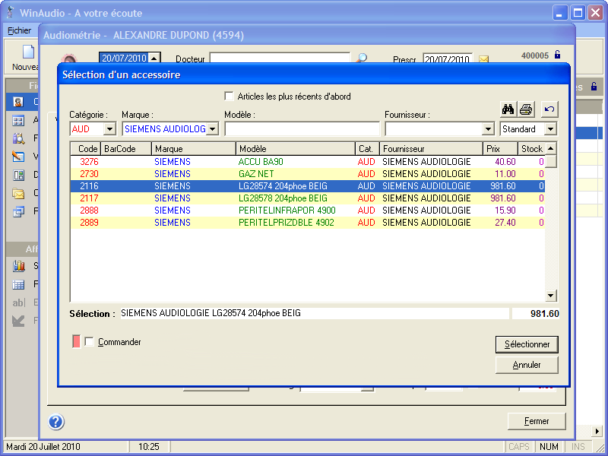Click the envelope icon beside prescription date
The width and height of the screenshot is (608, 456).
tap(483, 59)
